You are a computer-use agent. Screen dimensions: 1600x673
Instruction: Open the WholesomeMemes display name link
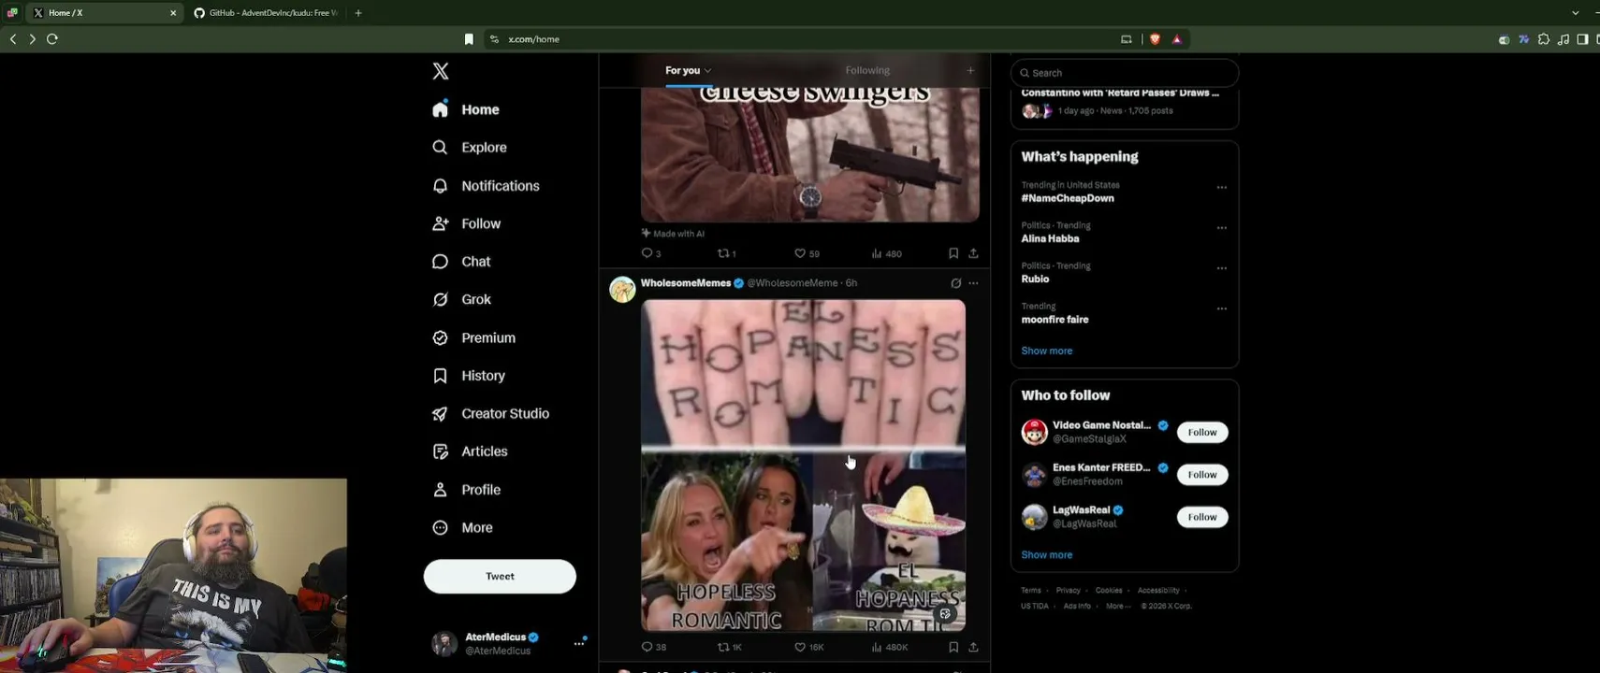click(686, 283)
